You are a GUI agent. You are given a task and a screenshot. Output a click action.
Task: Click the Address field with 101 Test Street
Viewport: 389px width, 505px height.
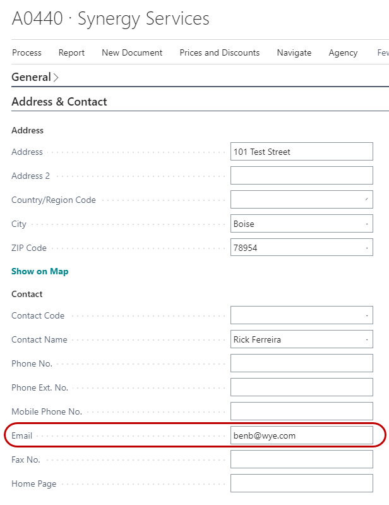coord(301,152)
